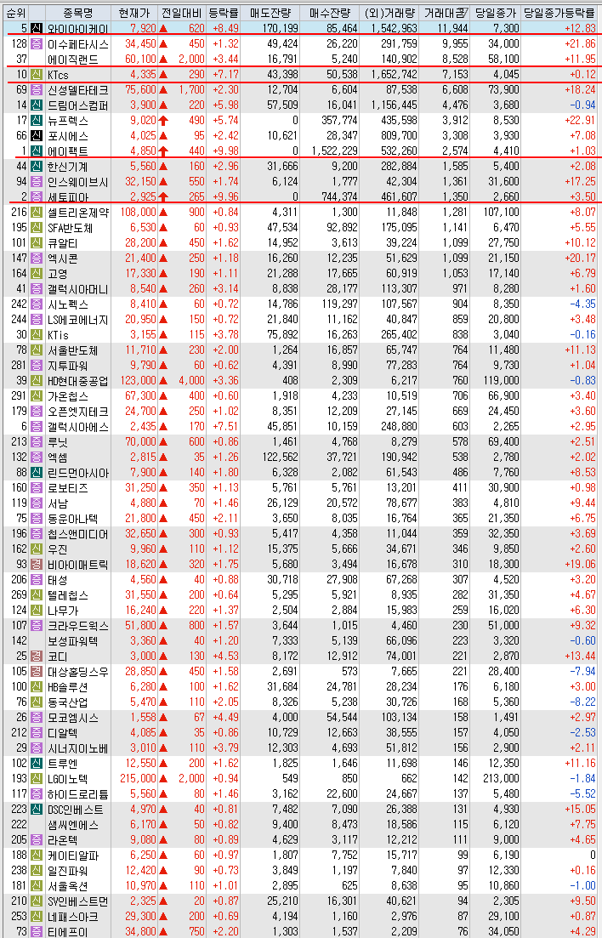Click the 경 badge beside 코디
The height and width of the screenshot is (938, 602).
click(x=37, y=657)
